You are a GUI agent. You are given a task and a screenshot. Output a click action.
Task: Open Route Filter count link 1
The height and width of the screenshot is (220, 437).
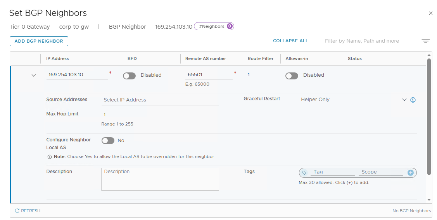(249, 75)
